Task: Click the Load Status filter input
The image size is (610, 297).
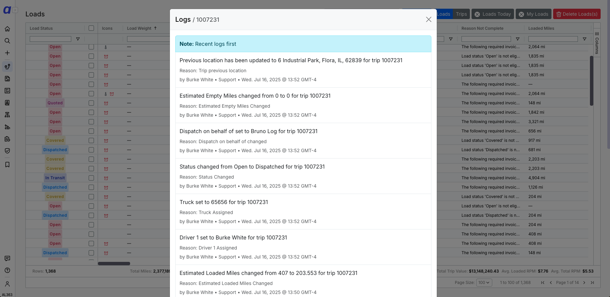Action: (x=50, y=39)
